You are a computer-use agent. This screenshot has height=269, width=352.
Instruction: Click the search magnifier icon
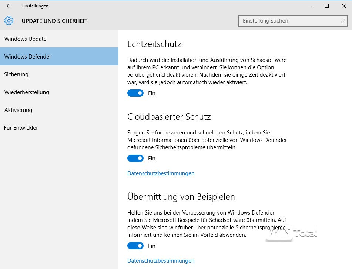click(343, 21)
